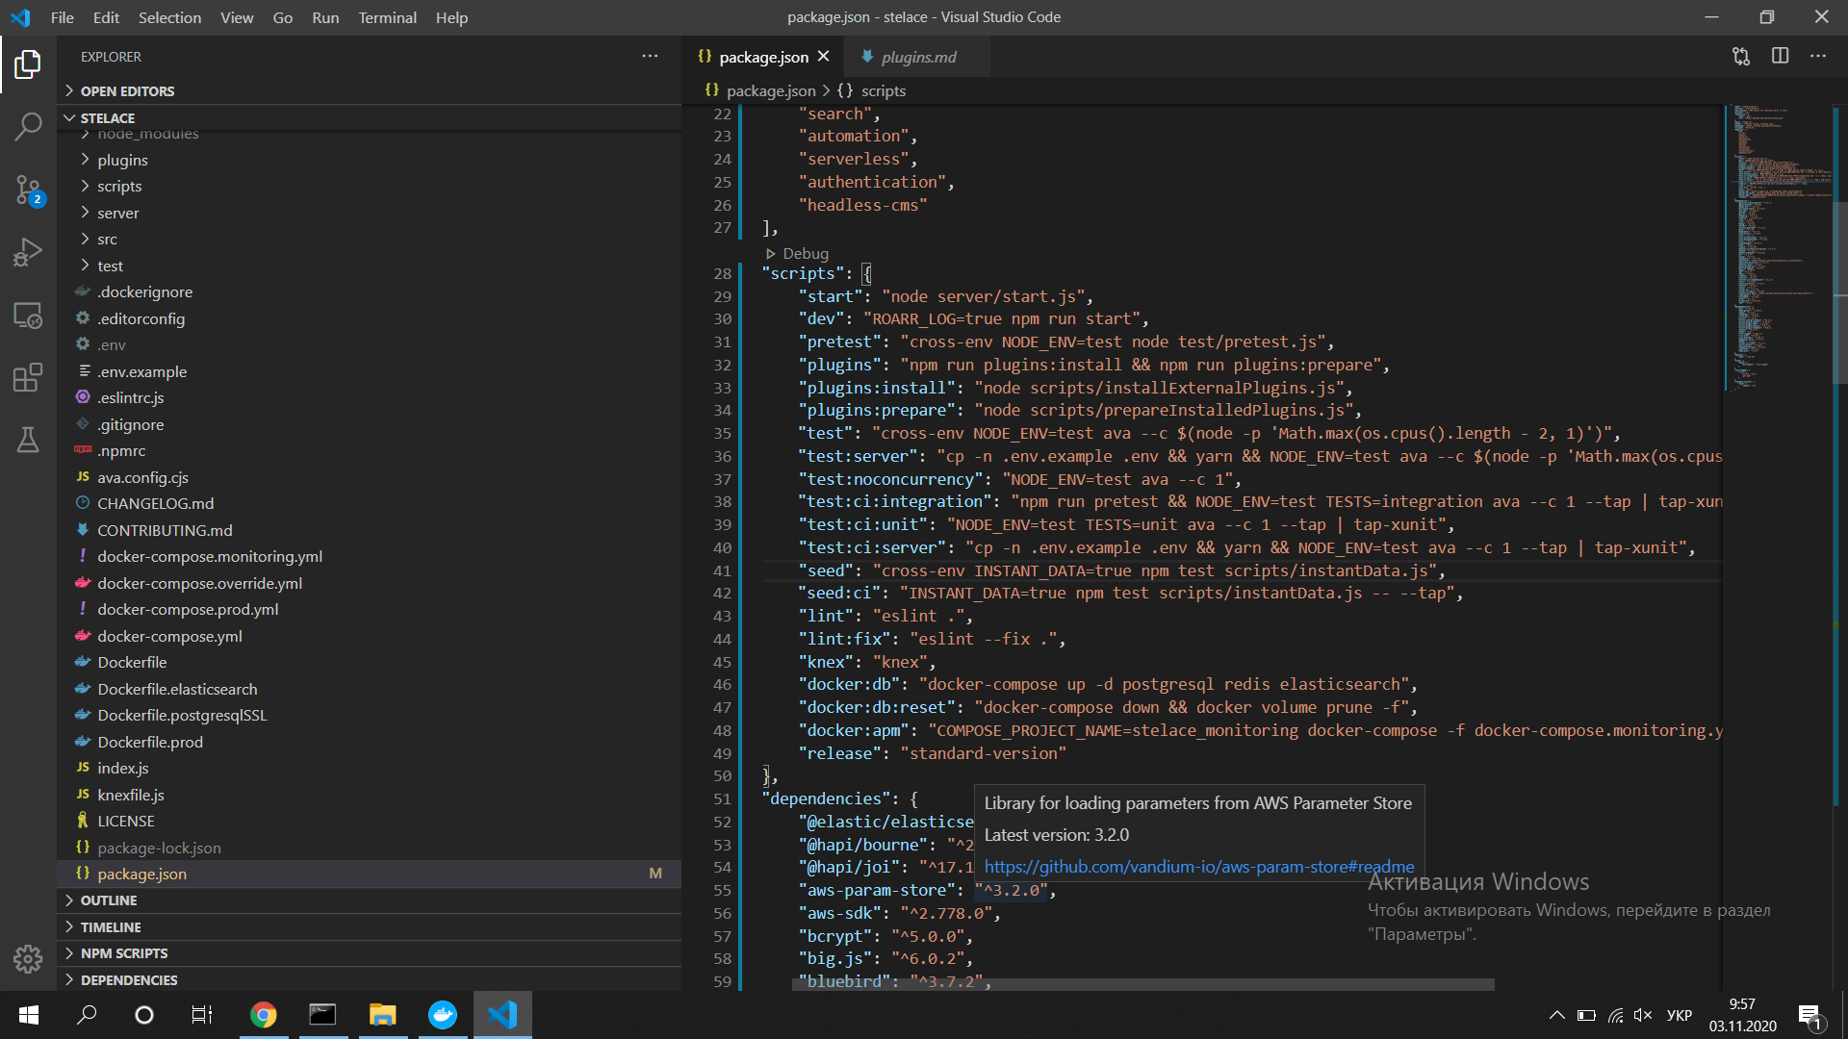Image resolution: width=1848 pixels, height=1039 pixels.
Task: Open the Terminal menu
Action: (x=387, y=17)
